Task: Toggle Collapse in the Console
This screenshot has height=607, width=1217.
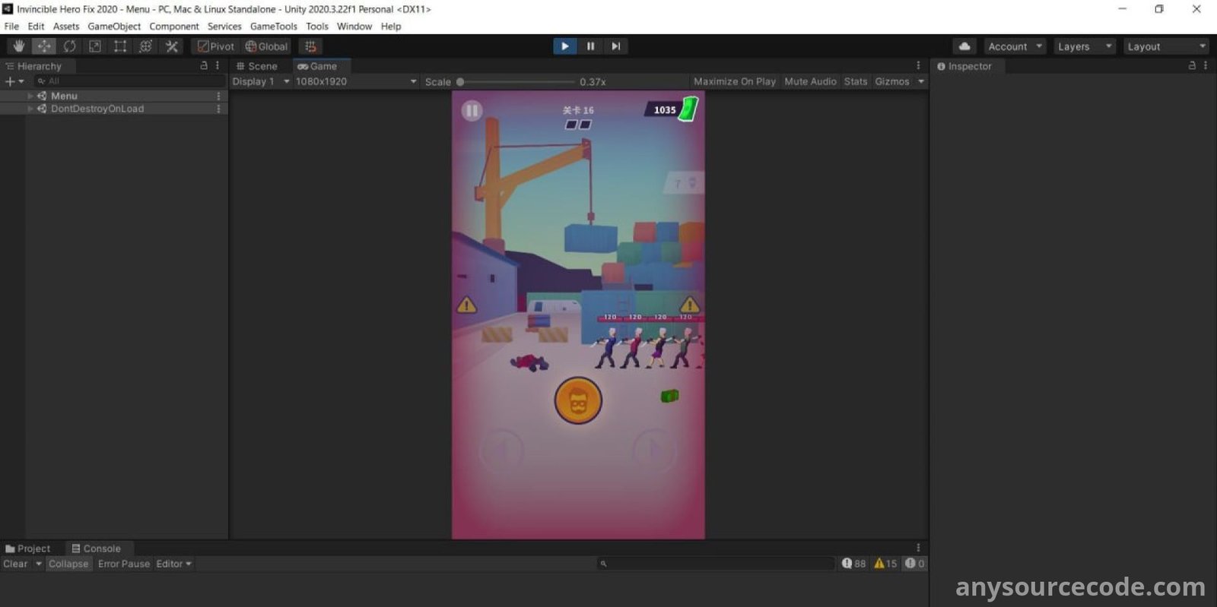Action: [x=68, y=564]
